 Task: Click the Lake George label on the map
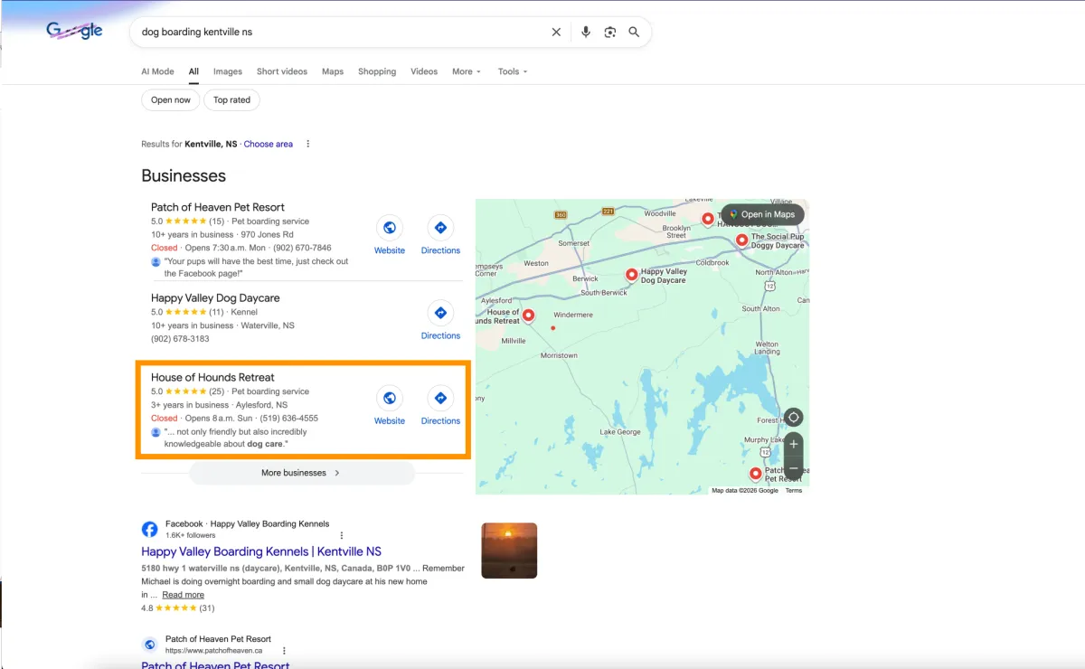[620, 432]
